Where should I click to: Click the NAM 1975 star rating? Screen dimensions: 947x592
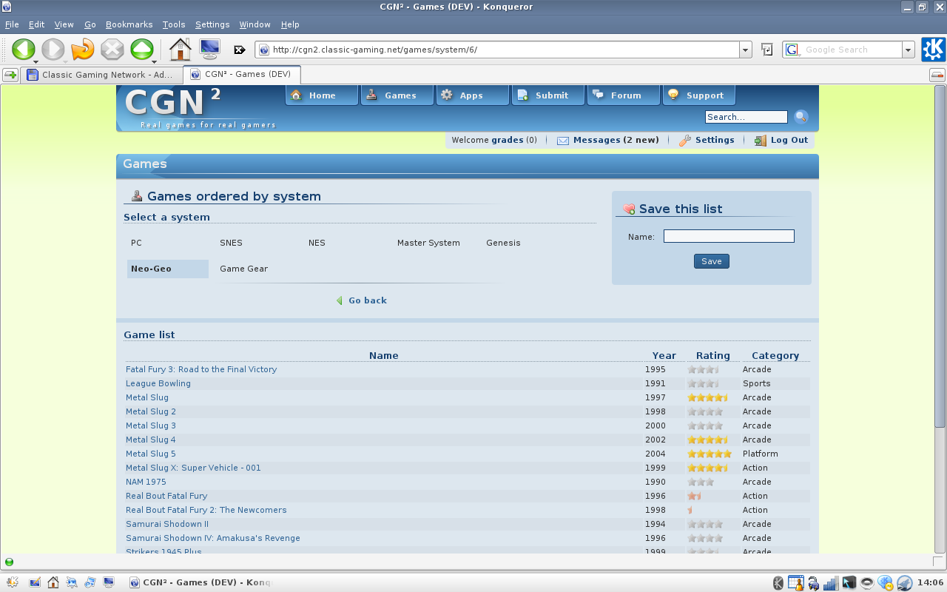coord(701,482)
